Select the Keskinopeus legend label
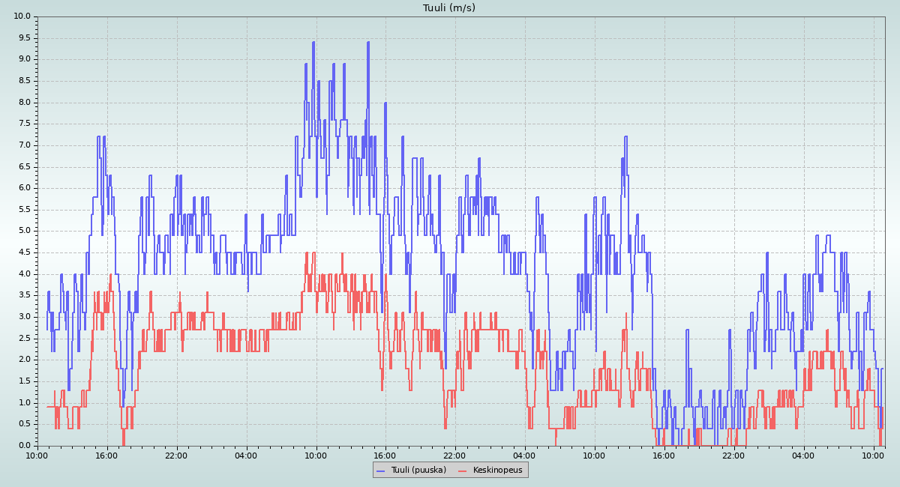 [x=497, y=470]
